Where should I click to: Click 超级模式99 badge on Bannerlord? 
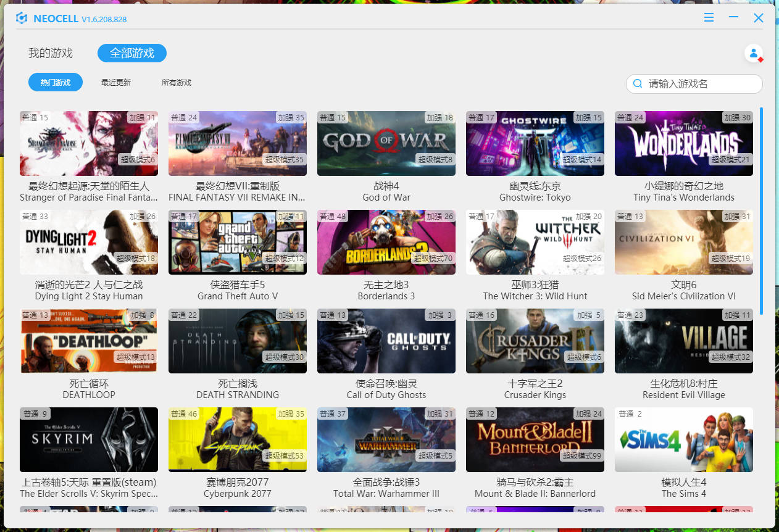581,456
